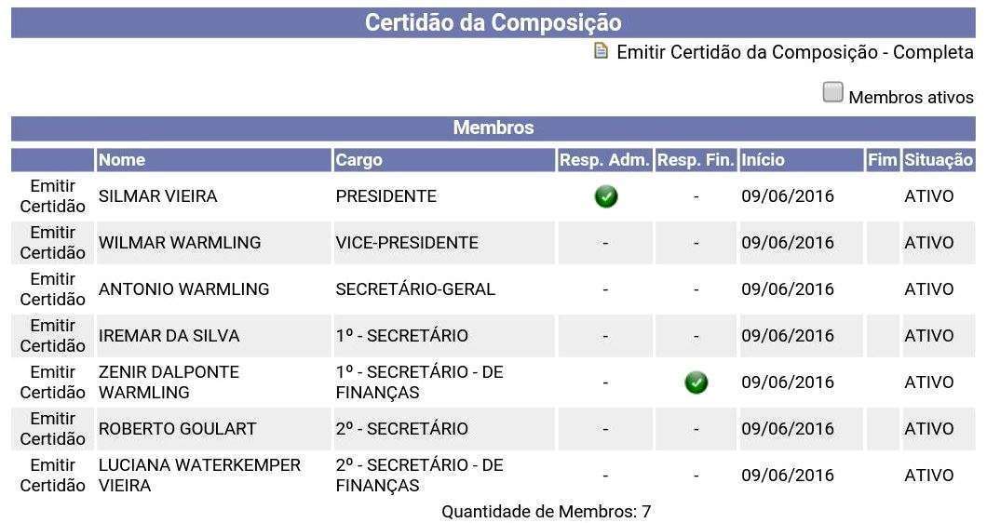Emitir Certidão for Wilmar Warmling
987x523 pixels.
(53, 243)
